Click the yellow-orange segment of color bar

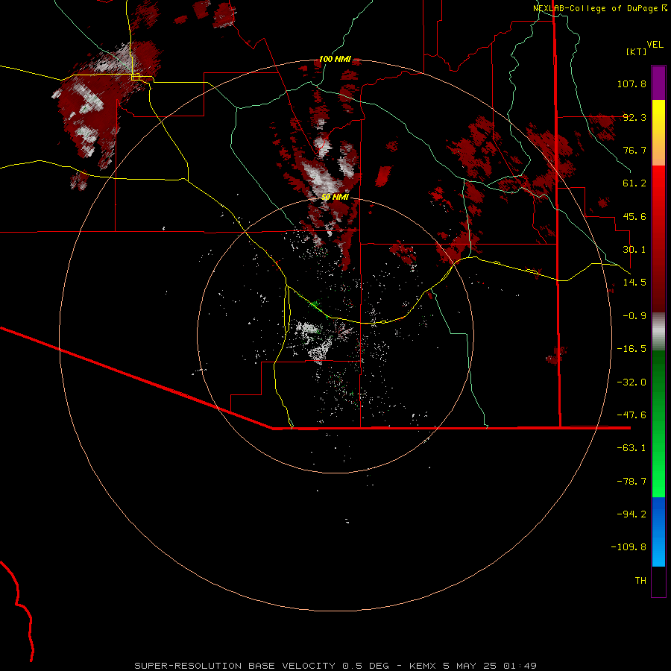click(658, 133)
